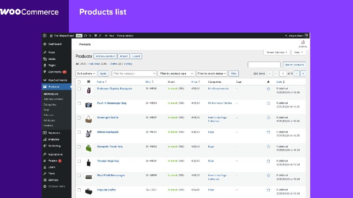Check the Push It Messenger Bag checkbox

coord(79,103)
